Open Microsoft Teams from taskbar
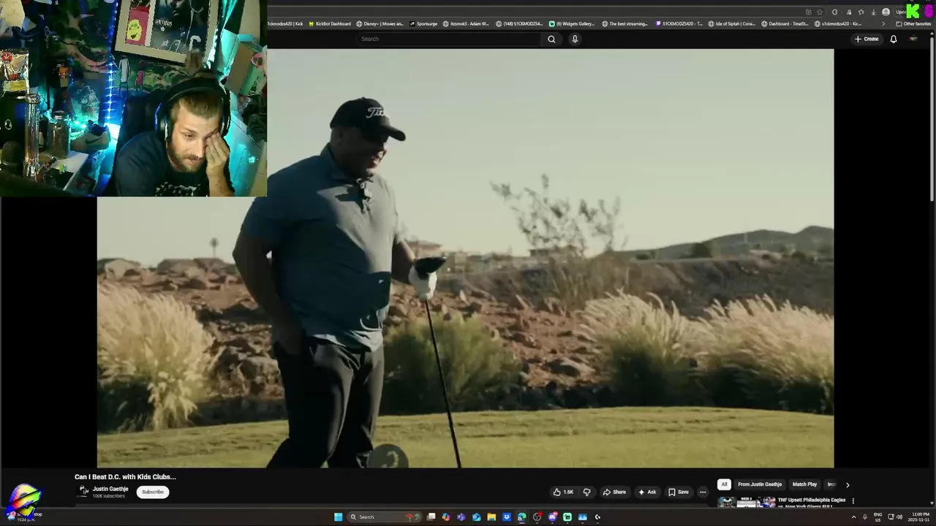Viewport: 936px width, 526px height. [x=461, y=517]
